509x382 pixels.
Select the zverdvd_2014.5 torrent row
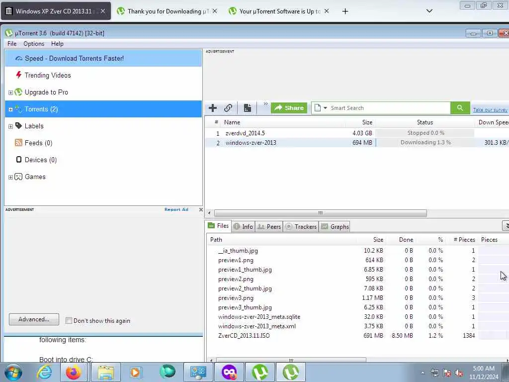[357, 133]
